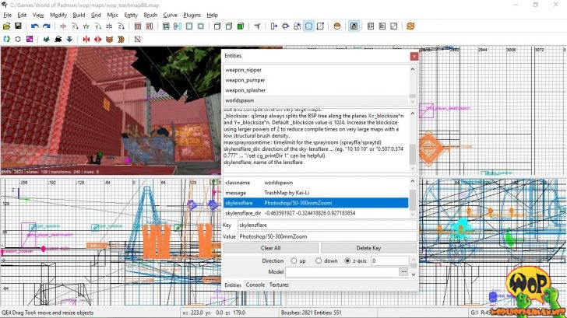The width and height of the screenshot is (567, 318).
Task: Click the Value input field
Action: pyautogui.click(x=322, y=236)
